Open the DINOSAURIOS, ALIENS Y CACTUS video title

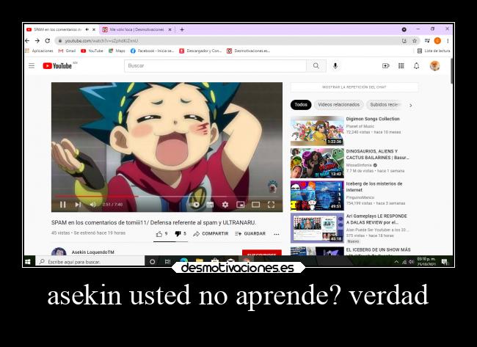tap(377, 154)
